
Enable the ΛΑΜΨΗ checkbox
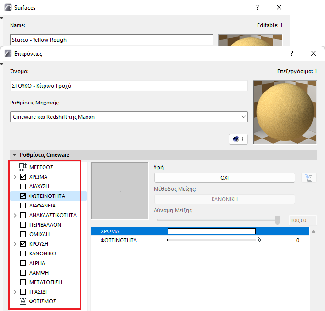(x=23, y=273)
